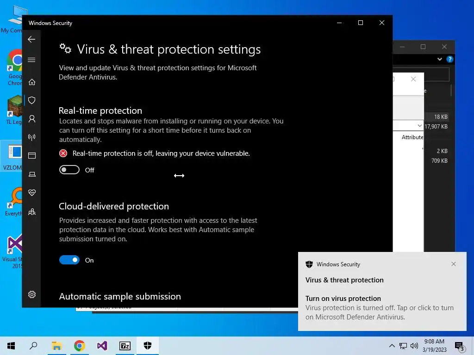The image size is (474, 355).
Task: Turn off Cloud-delivered protection toggle
Action: (x=69, y=260)
